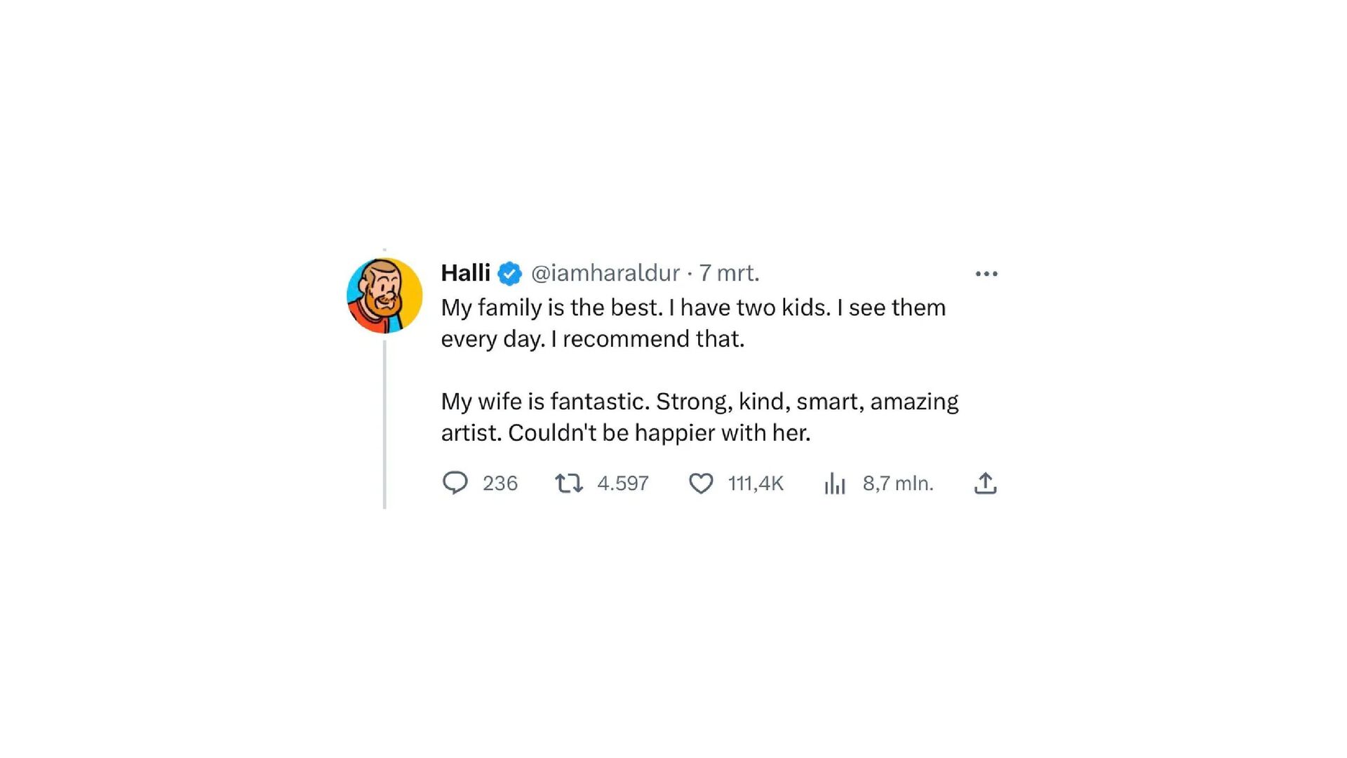Open Halli's cartoon profile avatar

[x=384, y=295]
